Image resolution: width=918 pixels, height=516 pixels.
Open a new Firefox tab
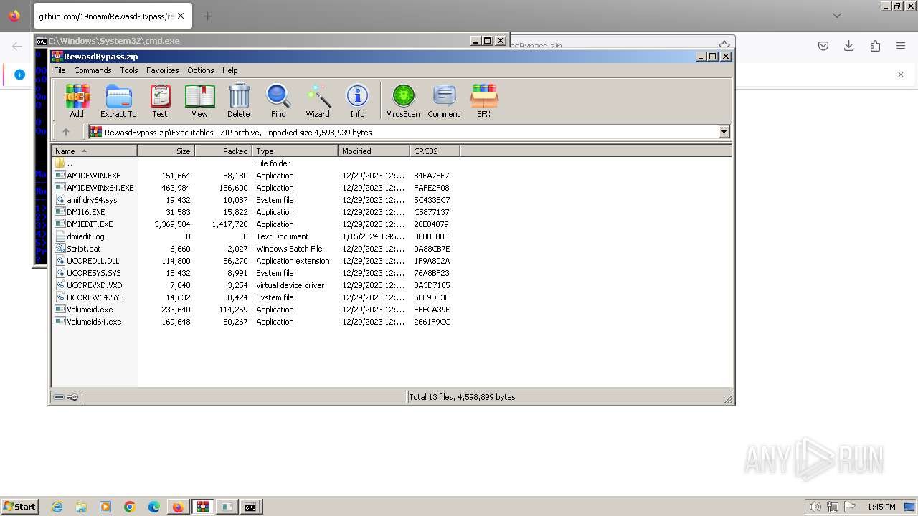[207, 16]
